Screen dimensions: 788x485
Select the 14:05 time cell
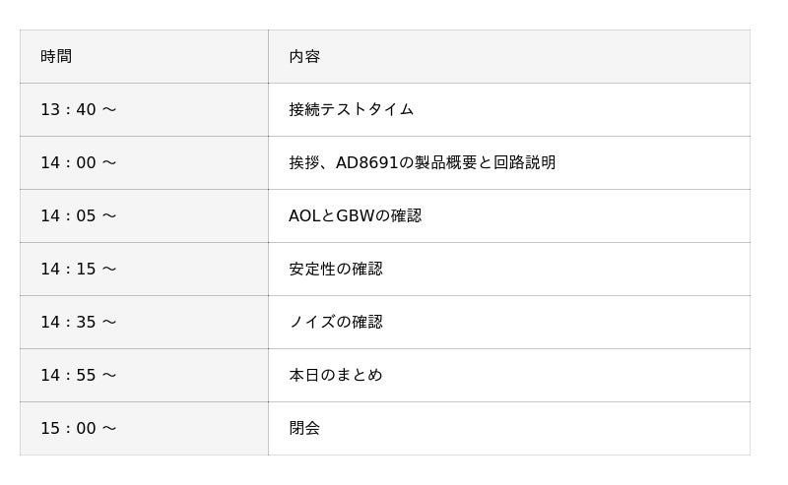pyautogui.click(x=79, y=215)
